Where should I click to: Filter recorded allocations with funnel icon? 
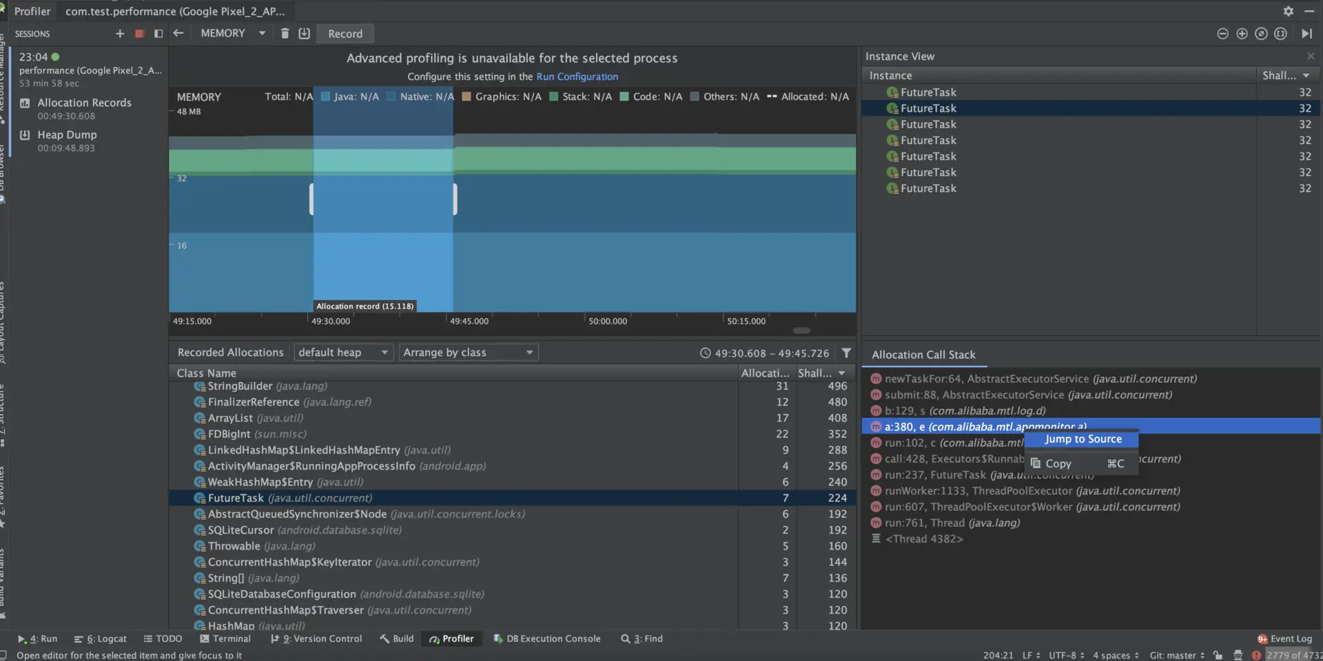click(x=846, y=353)
